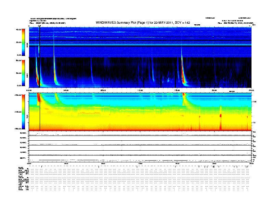271x210 pixels.
Task: Click the 20.00 label on RAD2 scale
Action: tap(18, 42)
